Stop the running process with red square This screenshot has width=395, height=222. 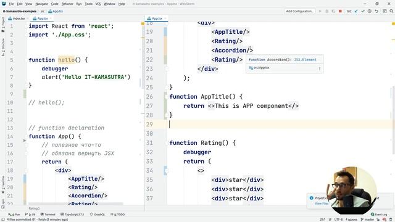click(340, 11)
